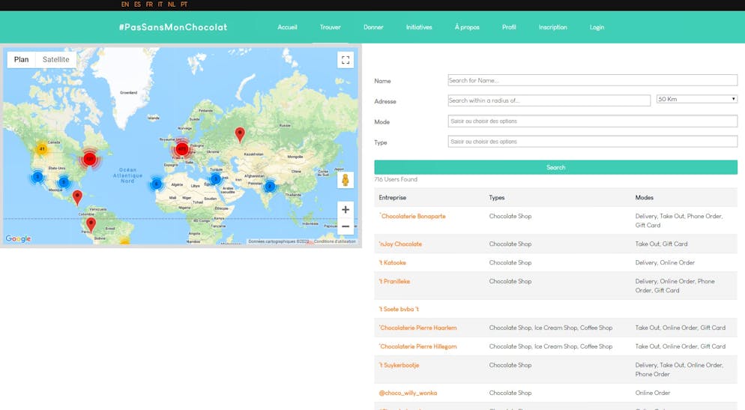Open the 't Suykerbootje entry
745x410 pixels.
(399, 365)
